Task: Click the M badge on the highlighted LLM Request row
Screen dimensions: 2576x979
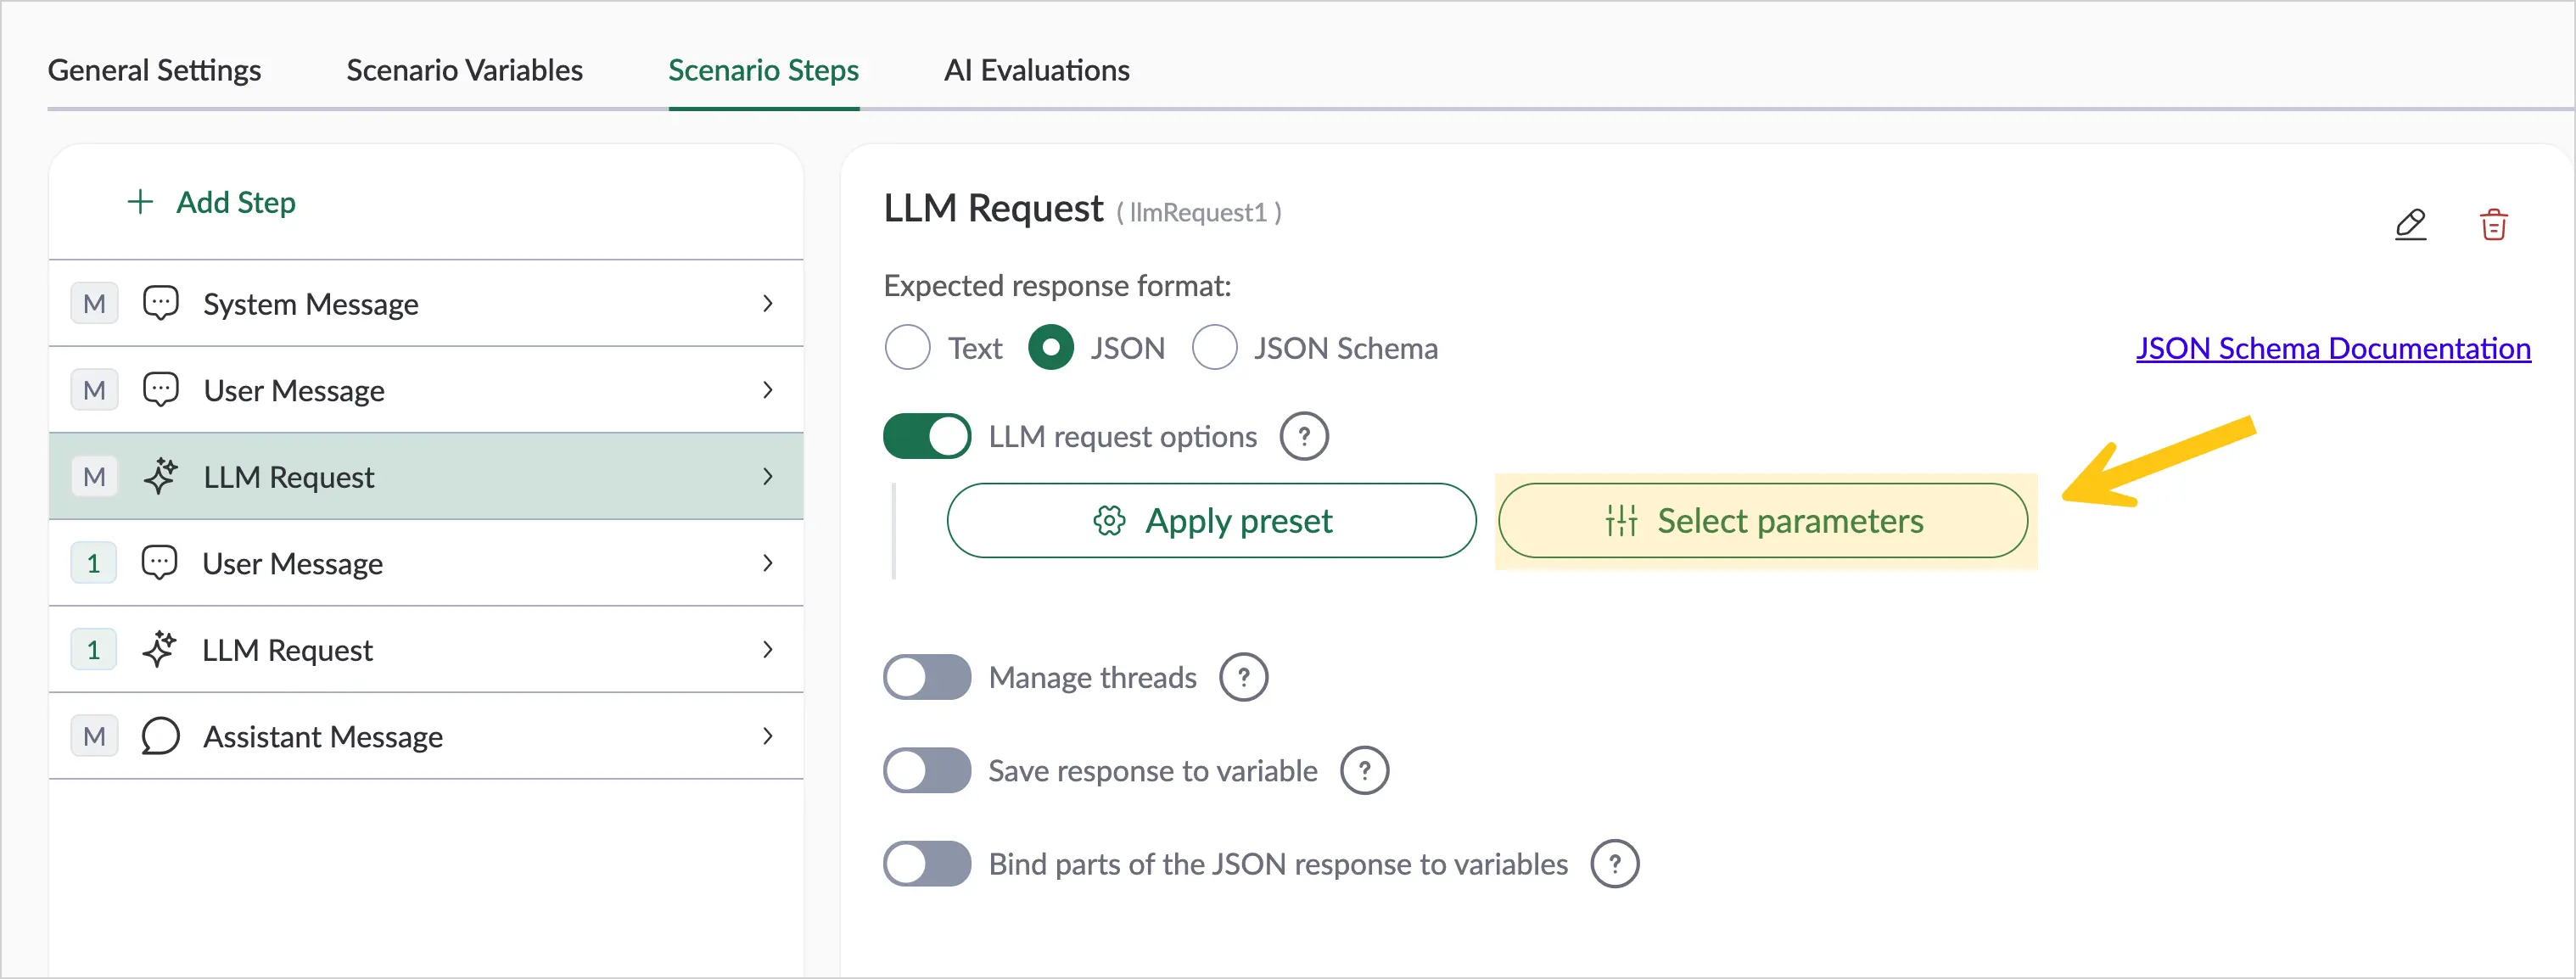Action: click(x=94, y=476)
